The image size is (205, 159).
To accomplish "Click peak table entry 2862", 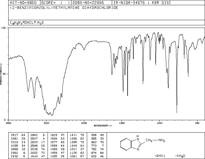I will 38,135.
